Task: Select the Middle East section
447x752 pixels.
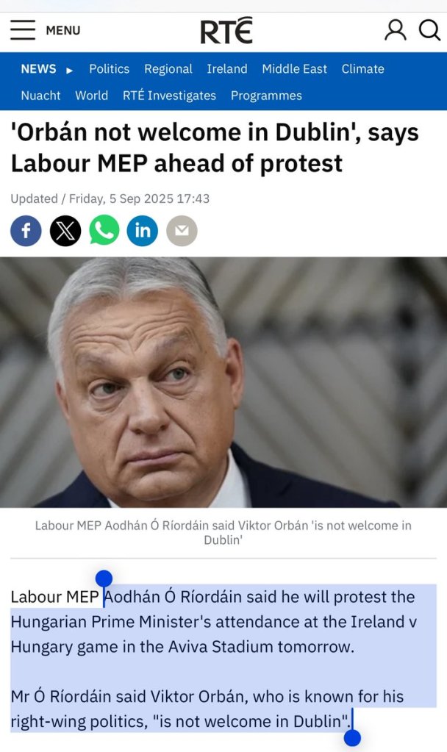Action: click(294, 69)
